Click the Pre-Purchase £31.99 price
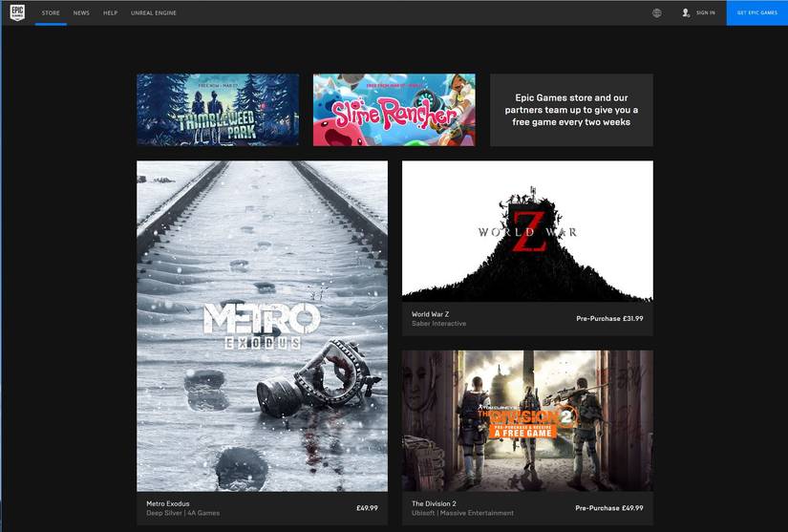The image size is (788, 532). pyautogui.click(x=609, y=318)
